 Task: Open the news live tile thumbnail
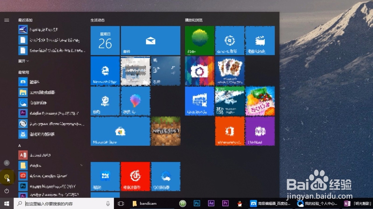click(135, 71)
